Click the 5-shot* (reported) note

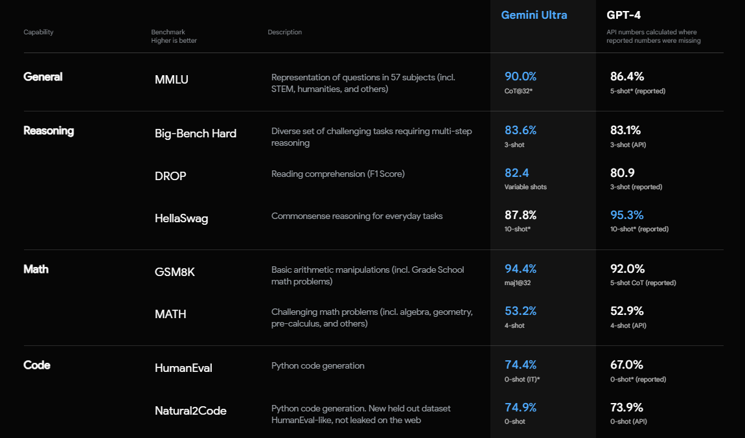pyautogui.click(x=637, y=91)
